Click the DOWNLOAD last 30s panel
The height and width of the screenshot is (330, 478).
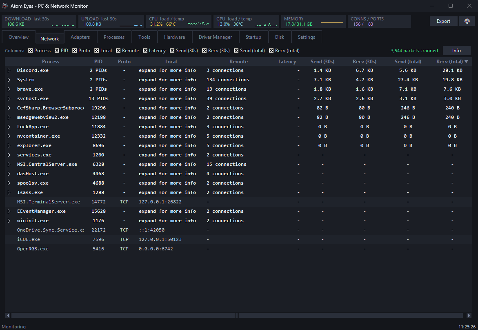39,21
